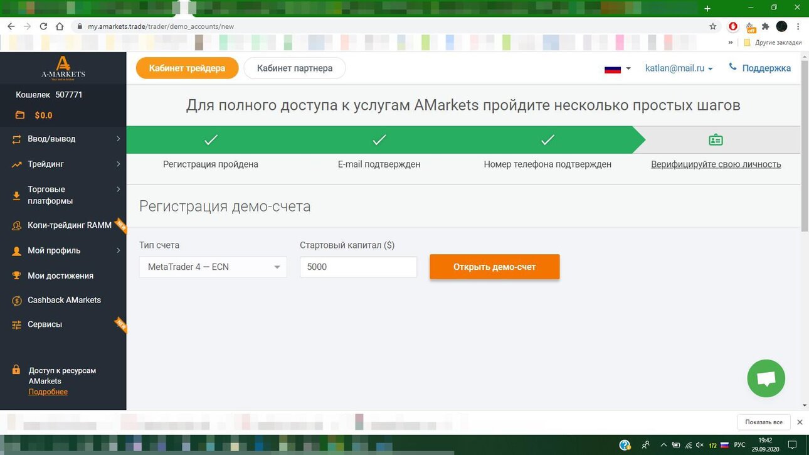Click the extension icon with the off badge

point(750,27)
